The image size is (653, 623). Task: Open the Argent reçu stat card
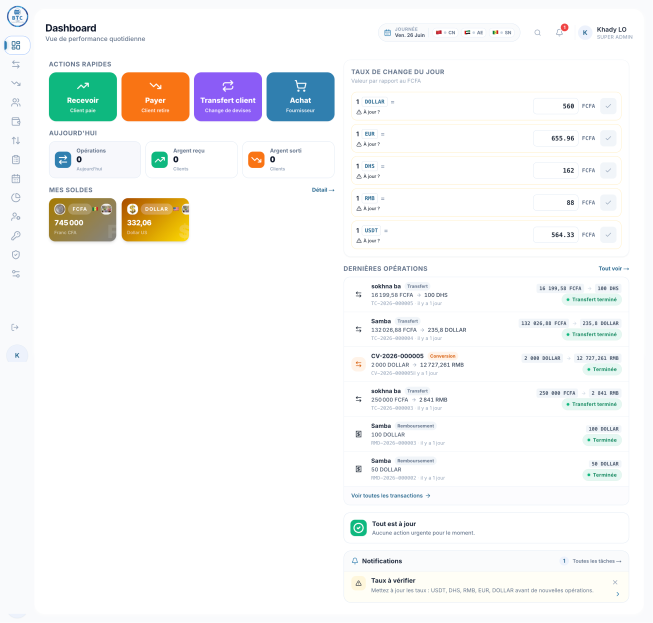point(191,159)
